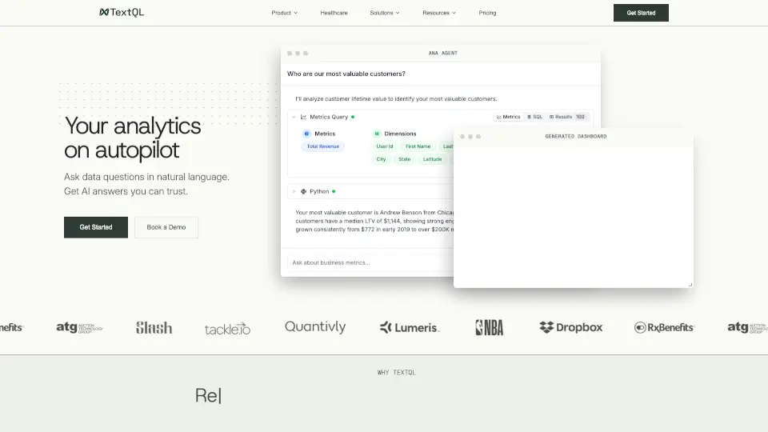
Task: Click the 'ANA AGENT' window title
Action: pos(442,53)
